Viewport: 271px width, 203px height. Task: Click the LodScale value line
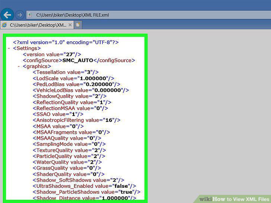[73, 78]
